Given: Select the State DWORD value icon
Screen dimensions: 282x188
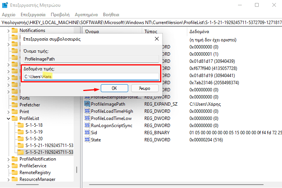Looking at the screenshot, I should tap(87, 140).
